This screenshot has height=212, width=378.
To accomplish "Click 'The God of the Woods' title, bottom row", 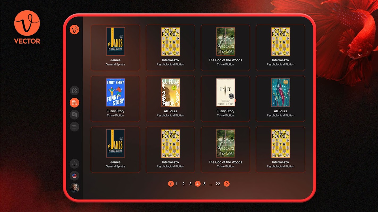I will tap(225, 162).
